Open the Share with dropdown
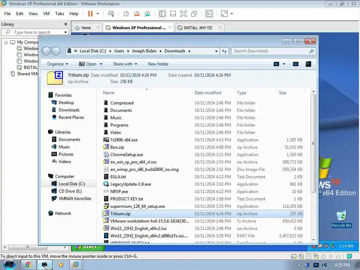The image size is (360, 270). pos(125,64)
